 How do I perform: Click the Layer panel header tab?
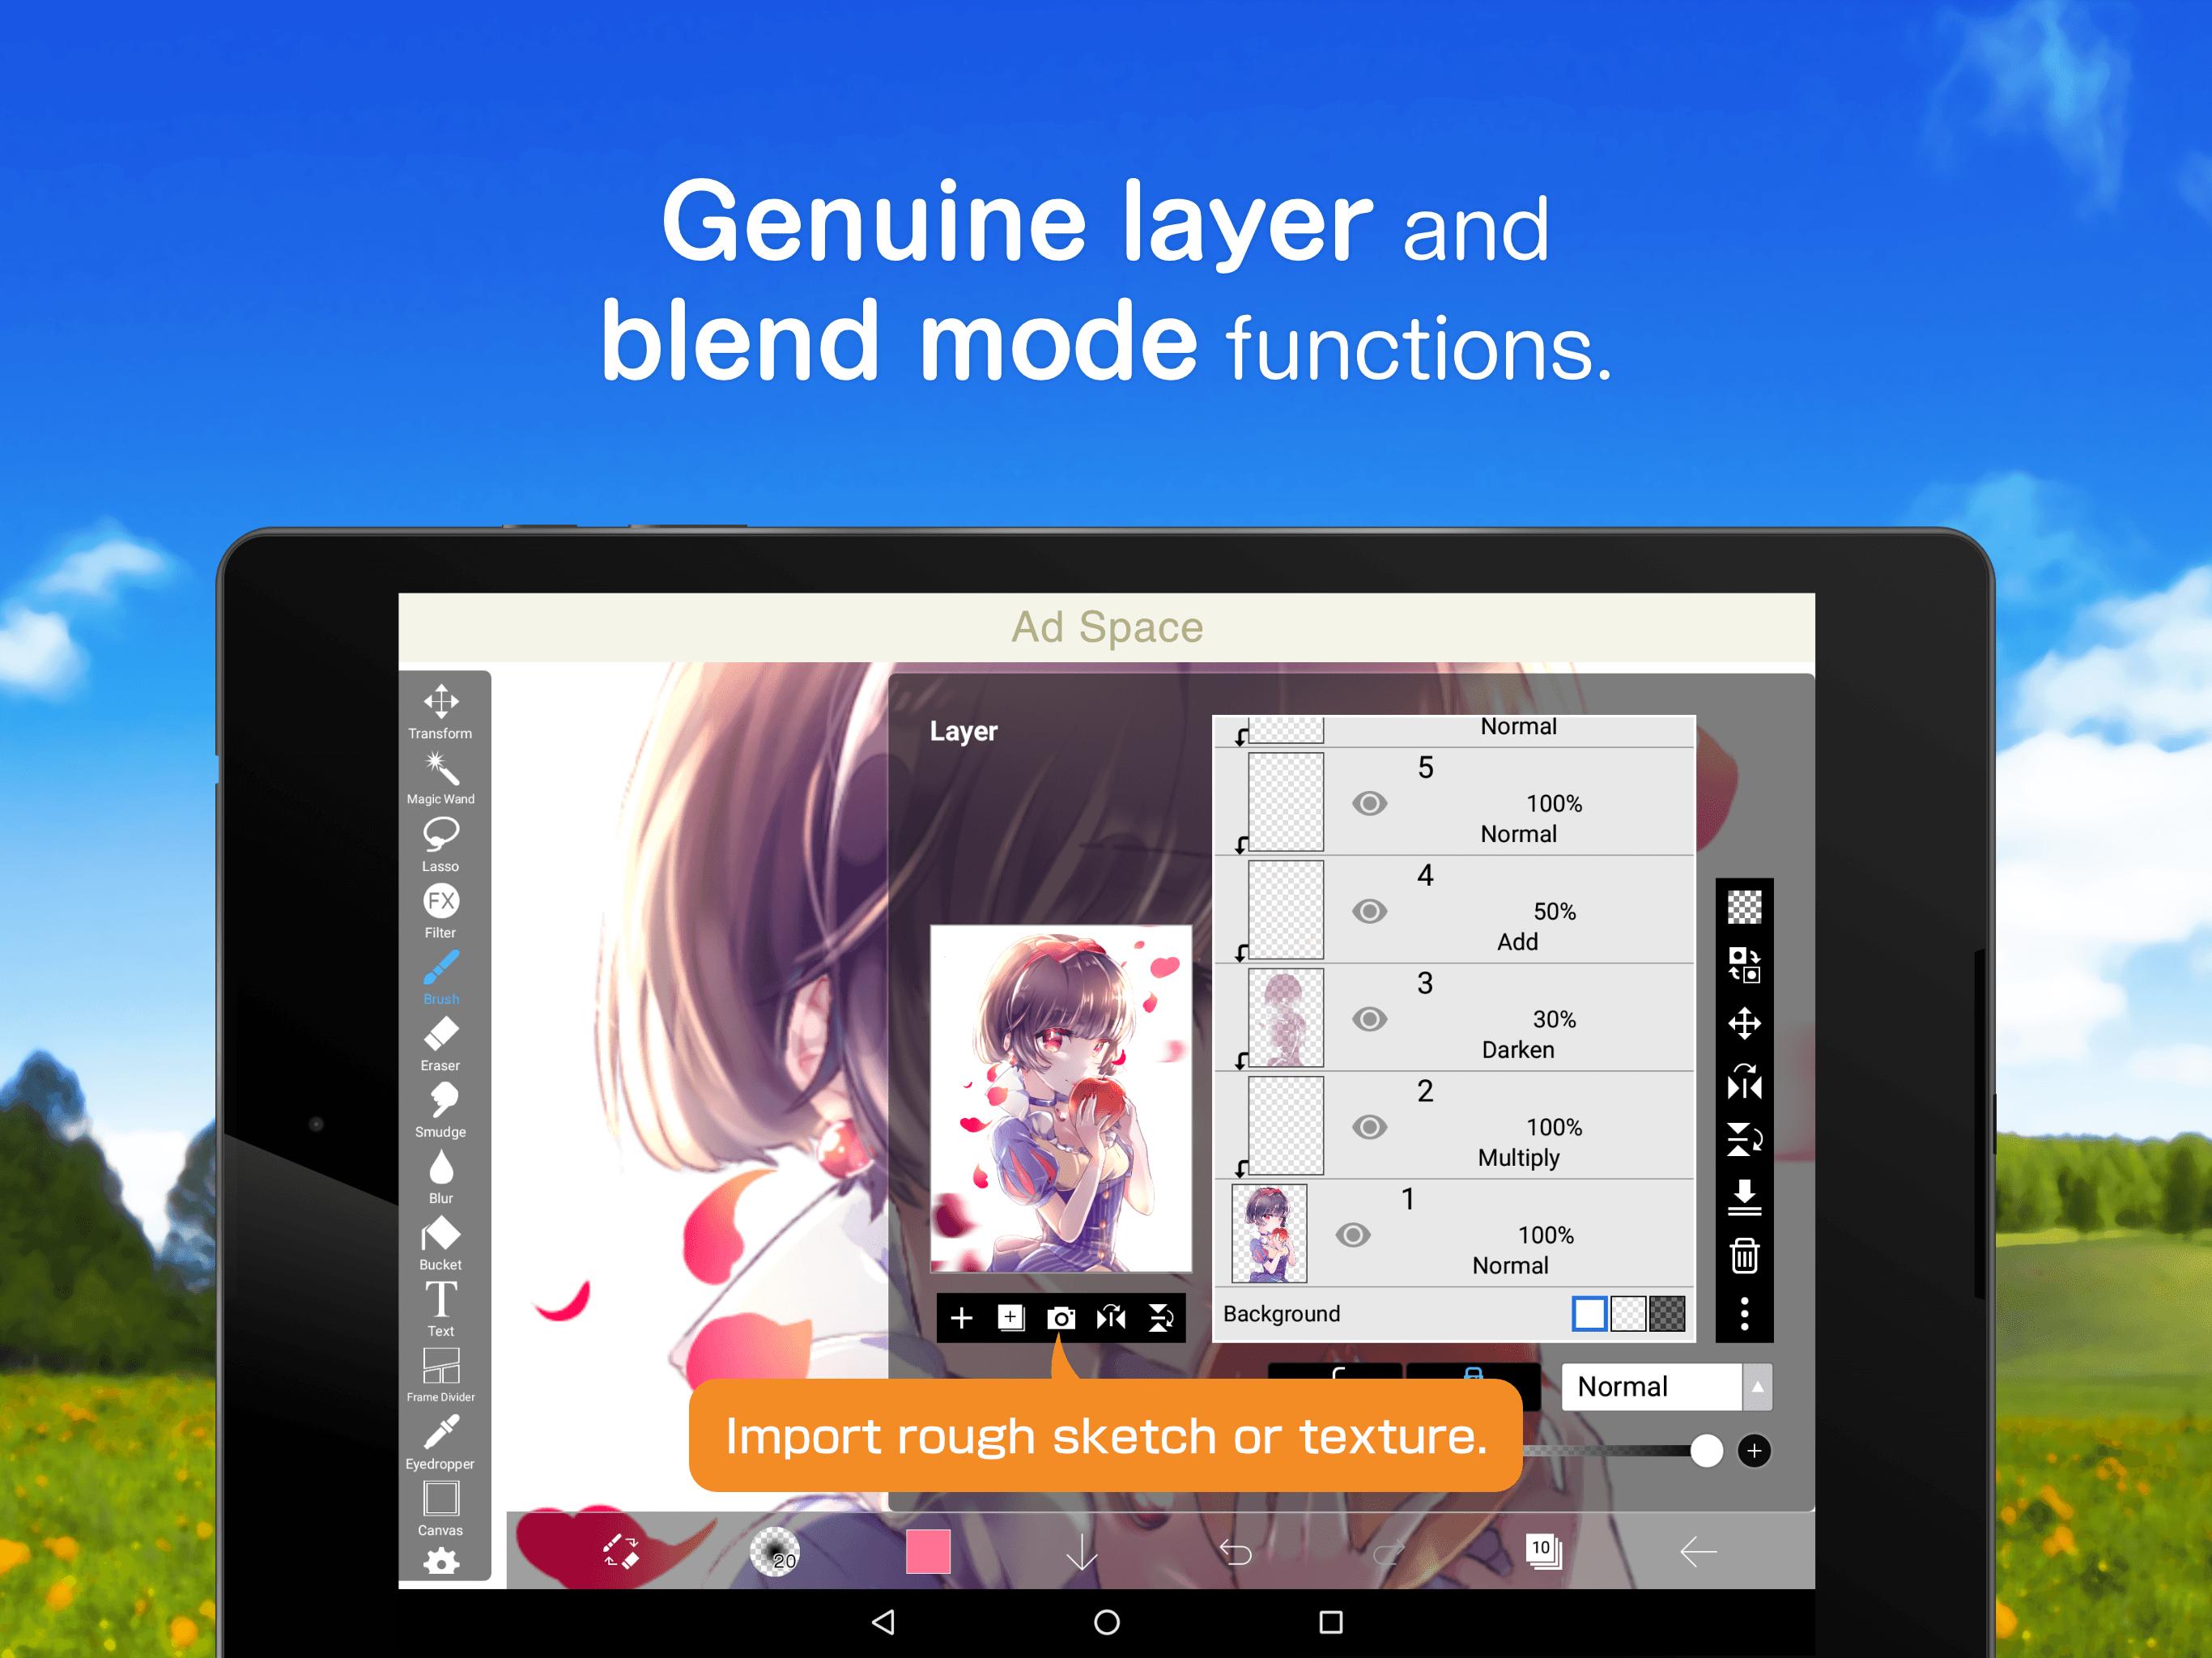pyautogui.click(x=967, y=729)
